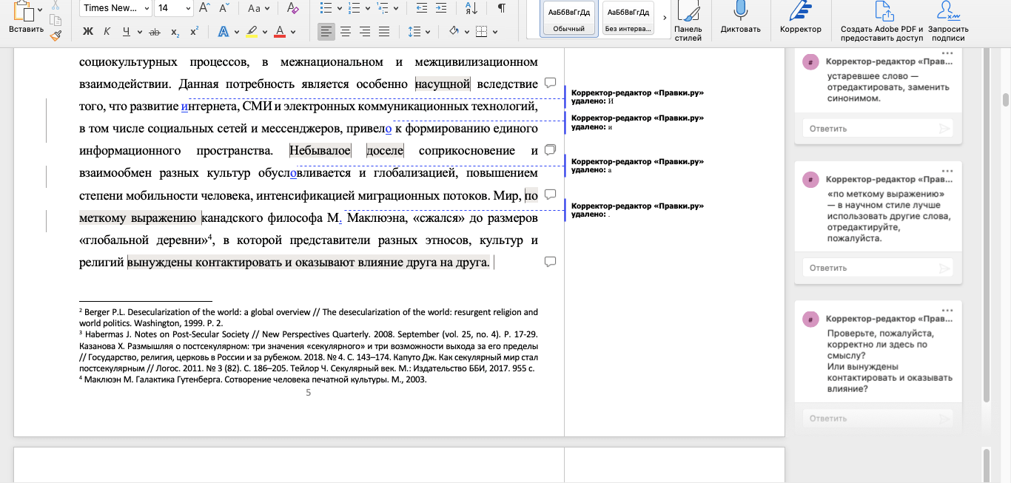This screenshot has width=1011, height=483.
Task: Click footnote text «Маклюэн М. Галактика Гутенберга»
Action: [x=254, y=379]
